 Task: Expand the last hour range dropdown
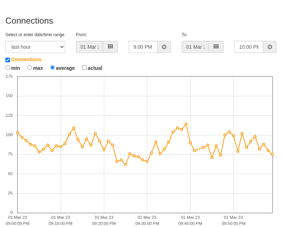[35, 47]
